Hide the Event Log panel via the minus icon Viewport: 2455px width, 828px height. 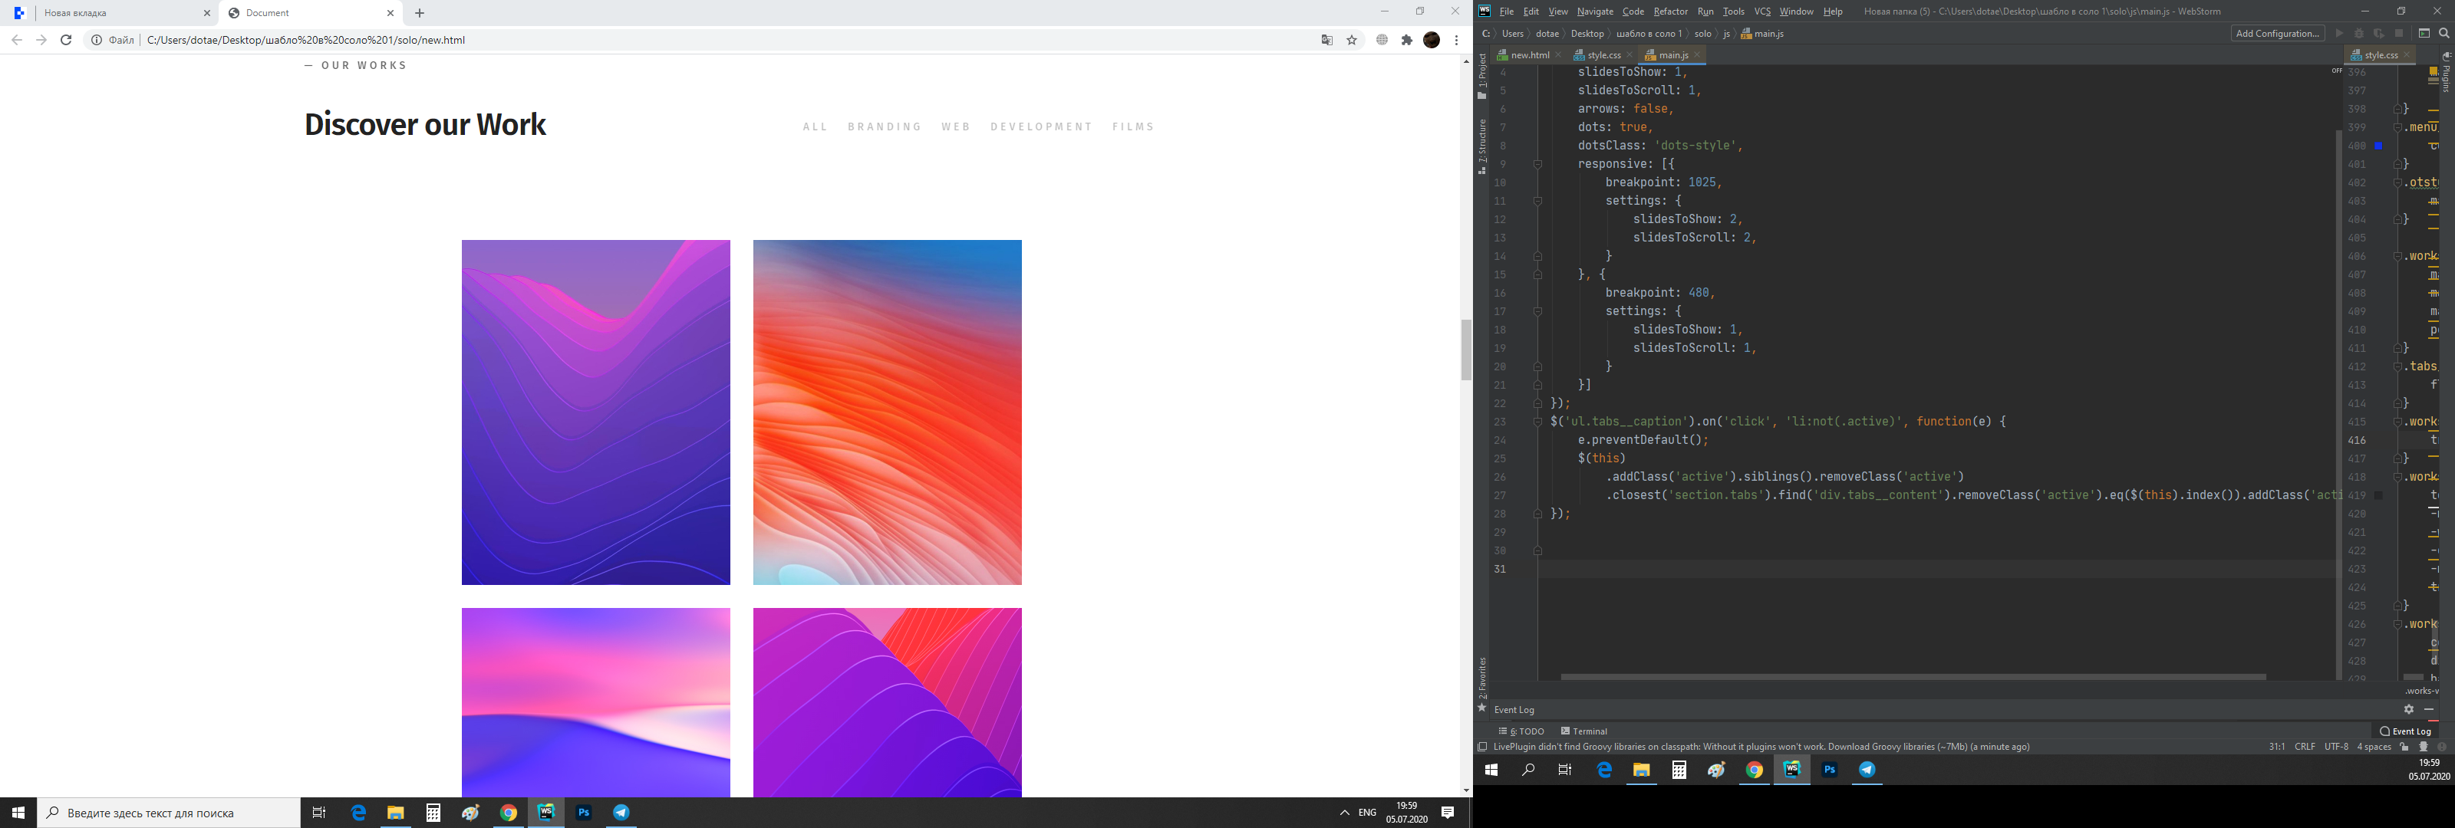click(x=2429, y=709)
